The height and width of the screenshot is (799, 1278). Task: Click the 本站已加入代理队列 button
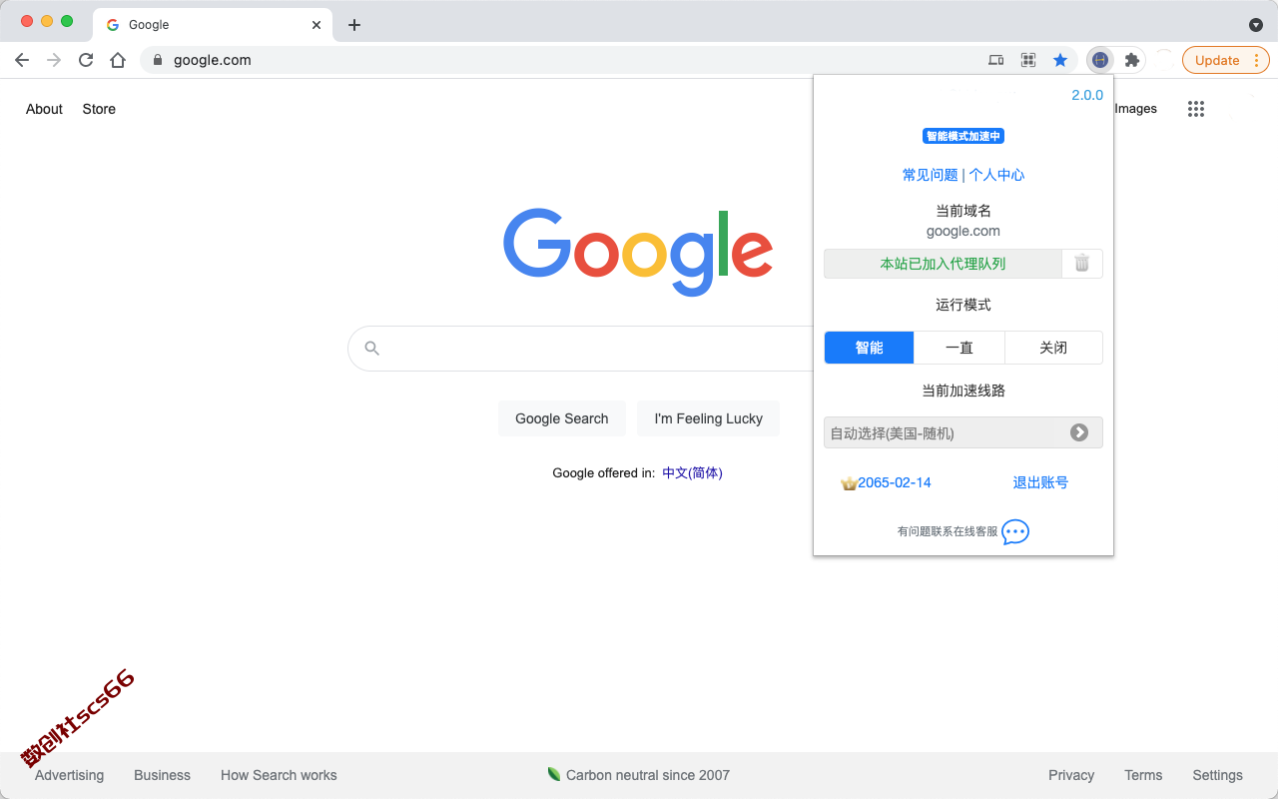click(943, 264)
